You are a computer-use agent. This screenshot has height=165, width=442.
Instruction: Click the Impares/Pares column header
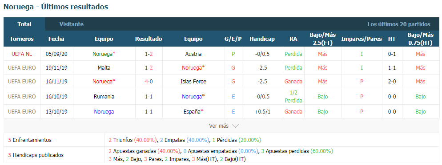click(x=362, y=39)
